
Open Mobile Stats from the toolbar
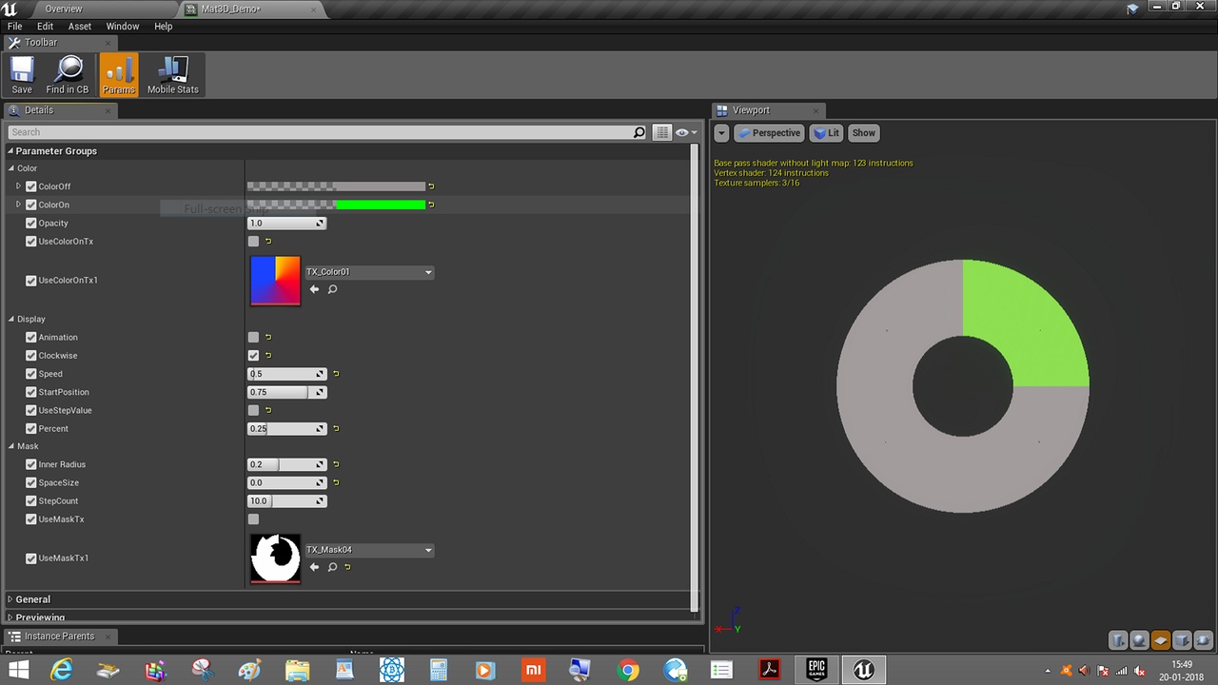coord(173,75)
